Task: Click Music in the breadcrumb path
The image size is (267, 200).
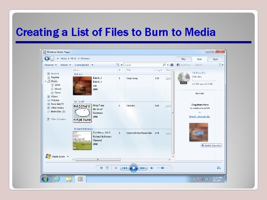Action: tap(73, 59)
